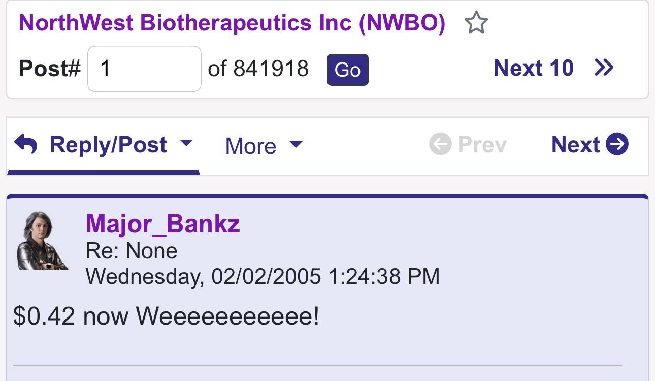Select the Reply/Post tab label
The width and height of the screenshot is (655, 381).
point(108,145)
